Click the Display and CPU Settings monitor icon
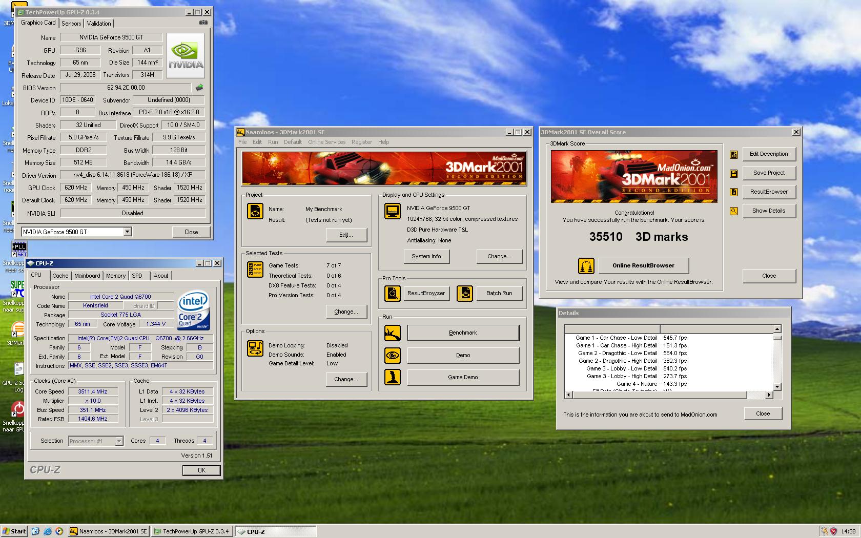Image resolution: width=861 pixels, height=538 pixels. click(x=392, y=211)
